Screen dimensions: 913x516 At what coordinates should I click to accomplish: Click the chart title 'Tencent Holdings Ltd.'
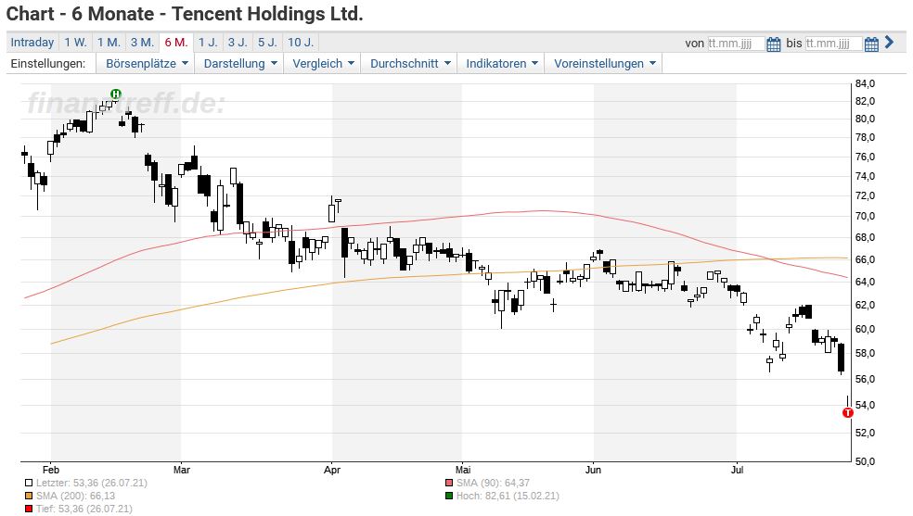click(267, 13)
